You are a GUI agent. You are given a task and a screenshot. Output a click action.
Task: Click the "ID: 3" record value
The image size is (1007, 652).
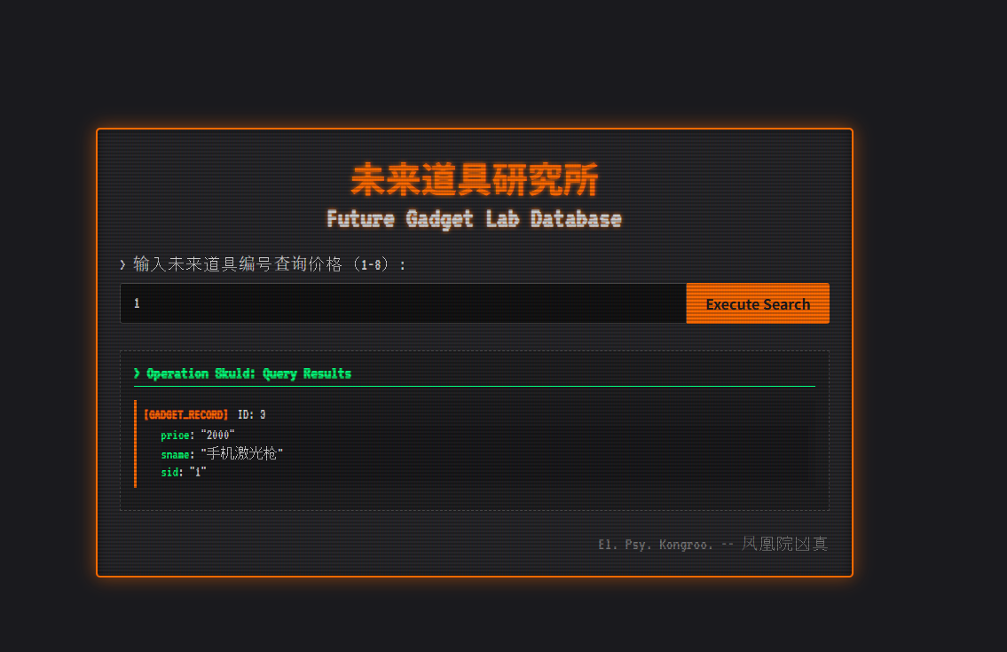(x=252, y=415)
